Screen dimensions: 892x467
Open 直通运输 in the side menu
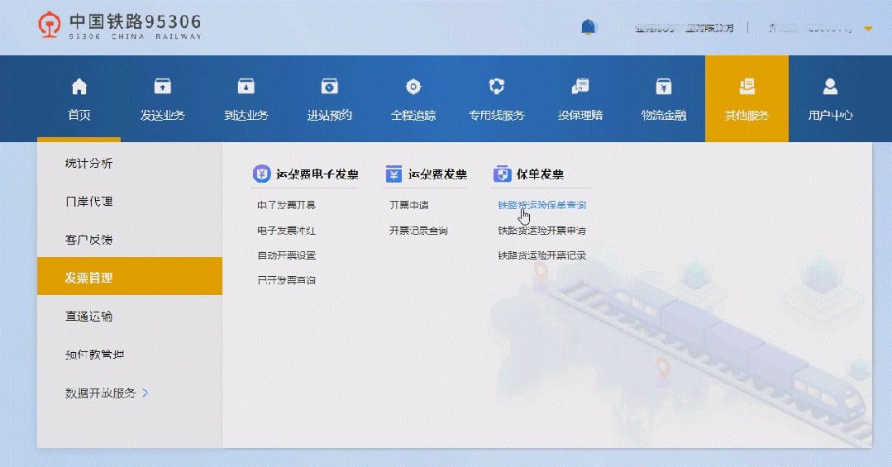point(88,317)
